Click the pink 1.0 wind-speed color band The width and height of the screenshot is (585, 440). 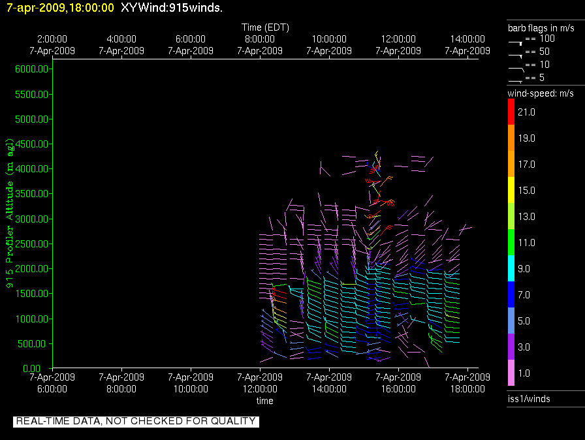511,373
